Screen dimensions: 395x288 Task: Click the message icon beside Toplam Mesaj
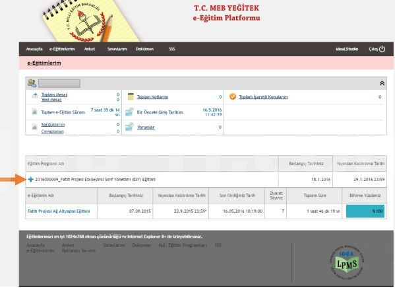35,95
